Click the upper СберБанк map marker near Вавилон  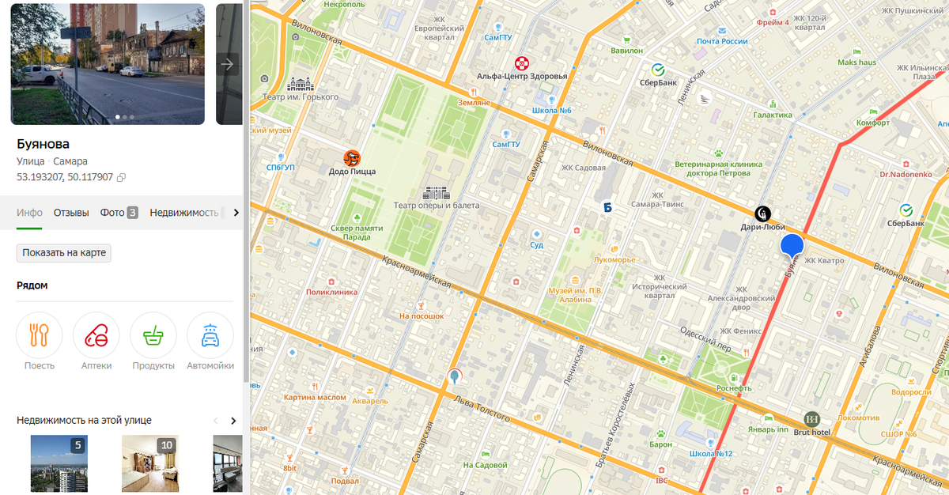pyautogui.click(x=657, y=69)
